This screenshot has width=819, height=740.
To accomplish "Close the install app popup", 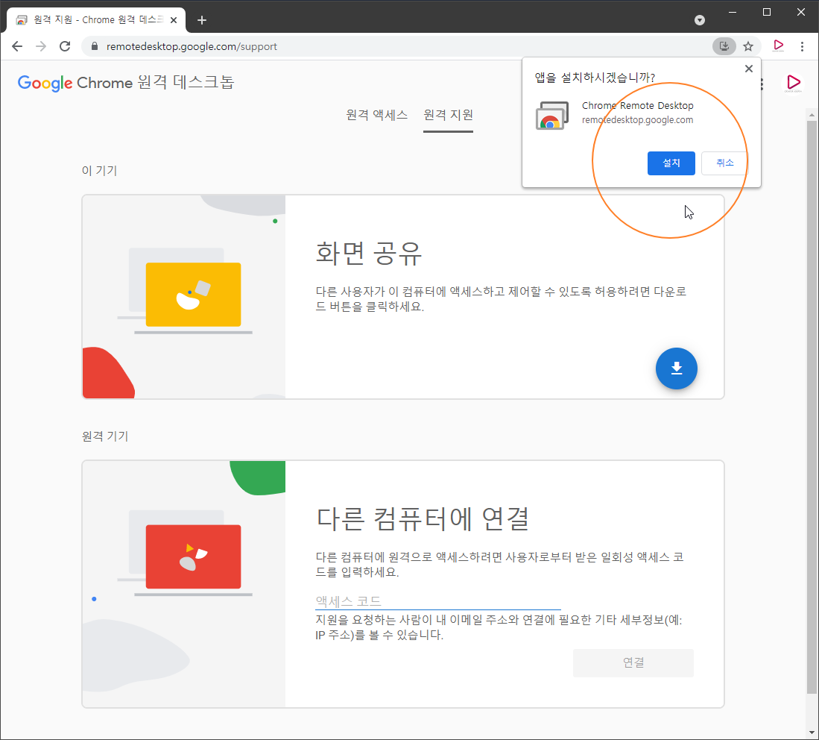I will pos(748,69).
